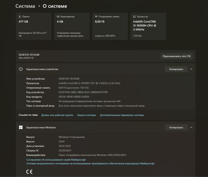Viewport: 208px width, 177px height.
Task: Collapse the Характеристики устройства section chevron
Action: [191, 69]
